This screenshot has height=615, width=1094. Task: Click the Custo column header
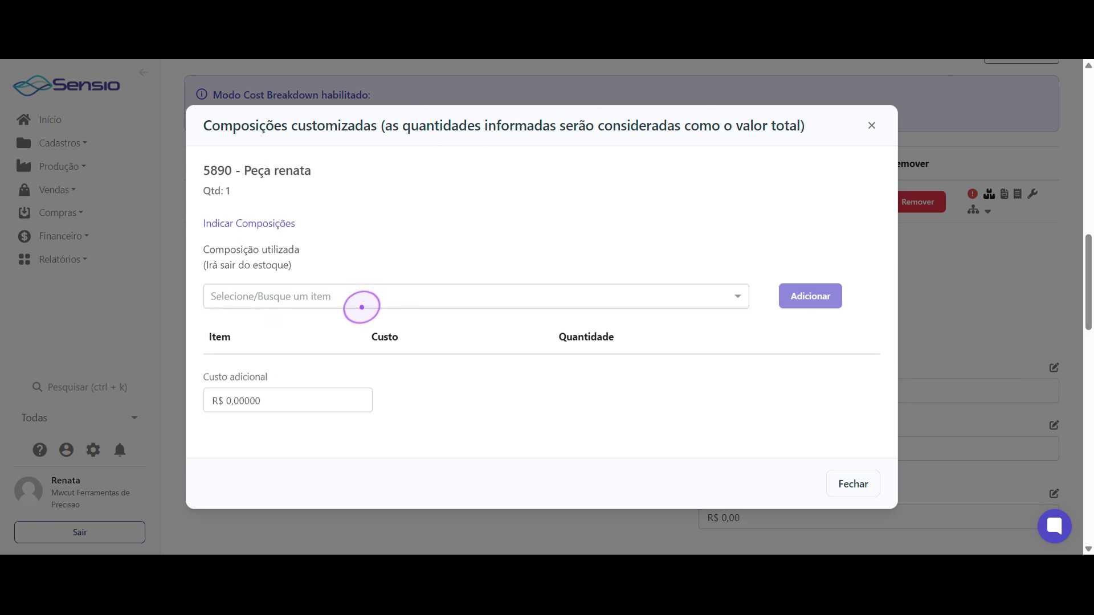coord(385,337)
